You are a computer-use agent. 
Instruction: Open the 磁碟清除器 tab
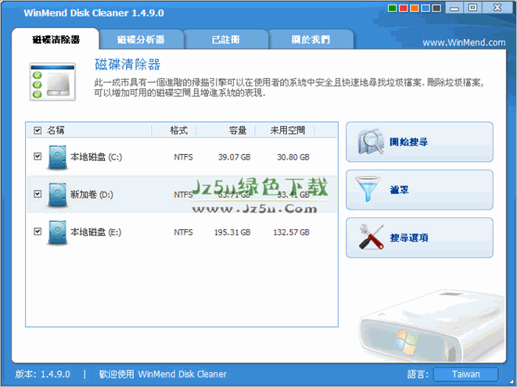pyautogui.click(x=56, y=40)
